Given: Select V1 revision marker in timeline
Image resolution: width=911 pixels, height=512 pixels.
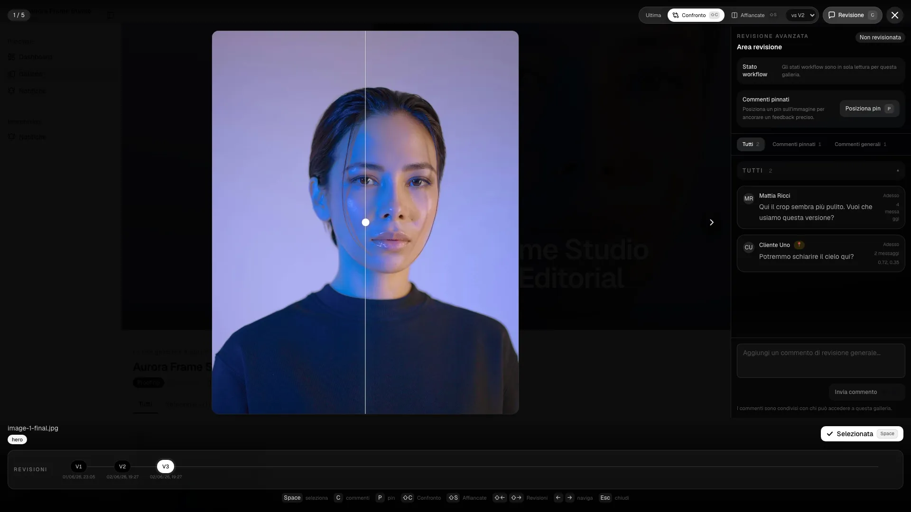Looking at the screenshot, I should click(79, 466).
